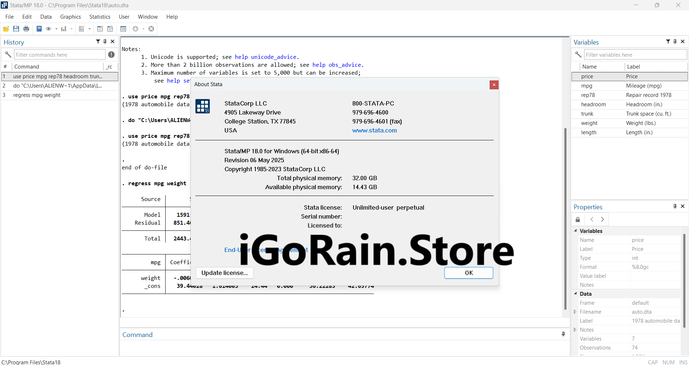Click the Save floppy disk icon

point(16,29)
